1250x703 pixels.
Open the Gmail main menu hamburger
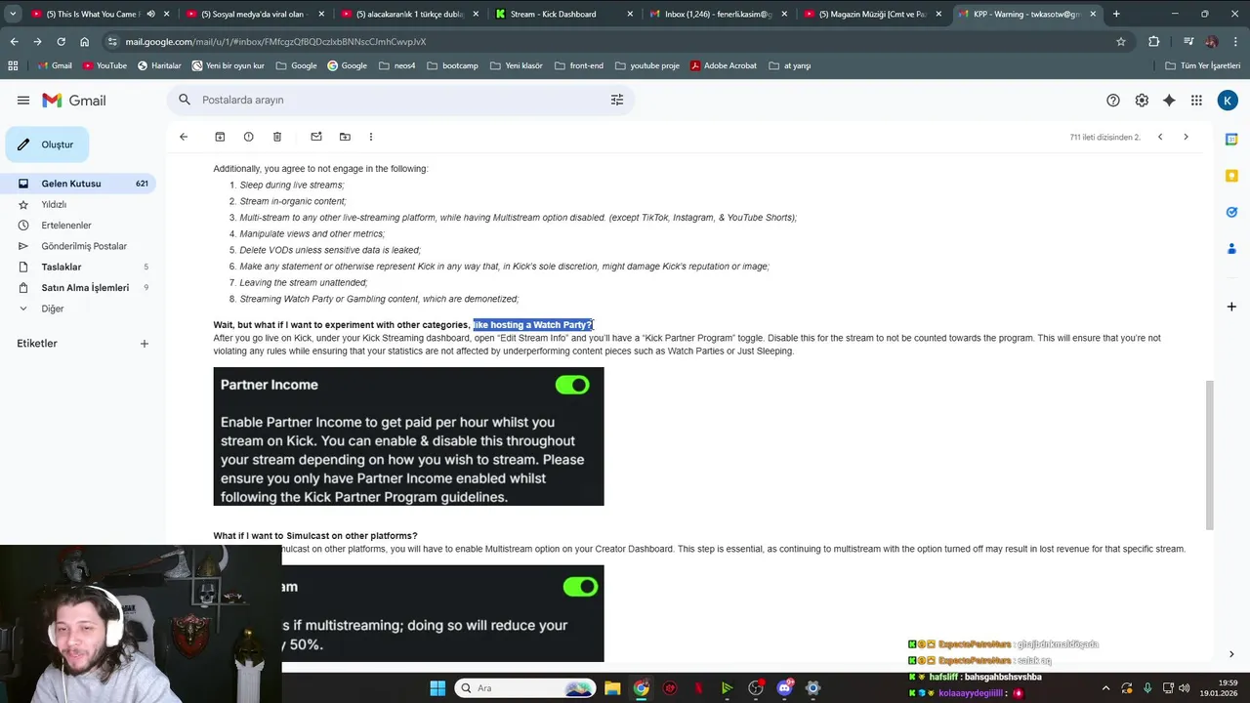pos(22,101)
